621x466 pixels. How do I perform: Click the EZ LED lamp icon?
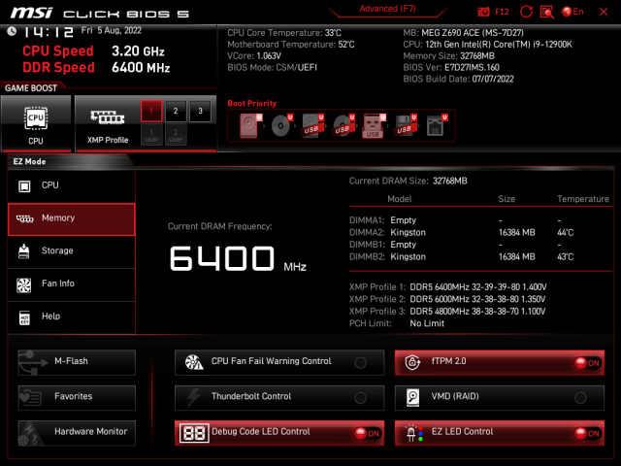414,433
